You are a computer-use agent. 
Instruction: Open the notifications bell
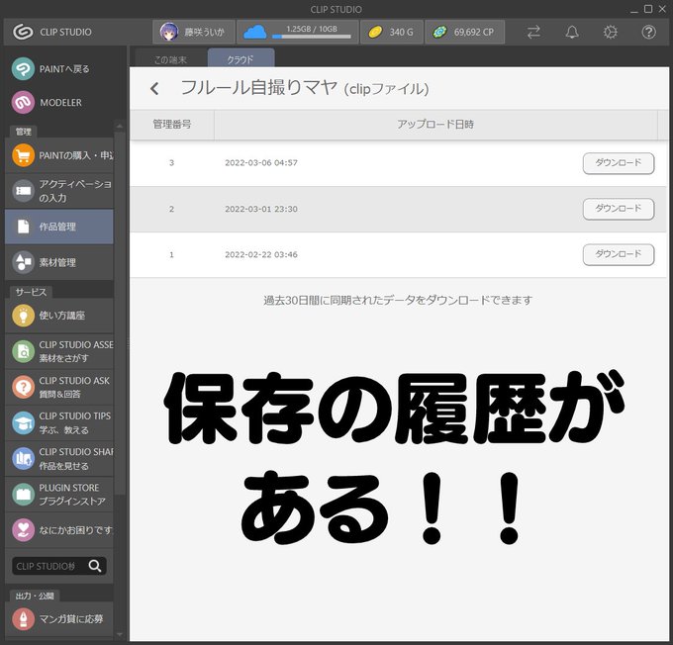572,33
